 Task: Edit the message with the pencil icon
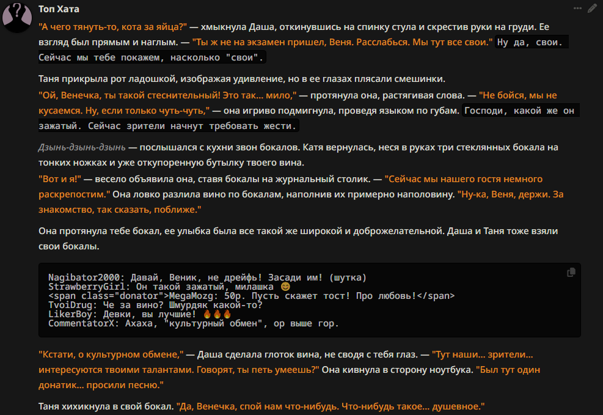tap(592, 9)
